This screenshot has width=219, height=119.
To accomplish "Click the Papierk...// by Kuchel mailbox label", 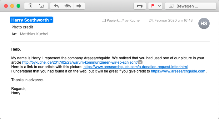I will (x=121, y=20).
